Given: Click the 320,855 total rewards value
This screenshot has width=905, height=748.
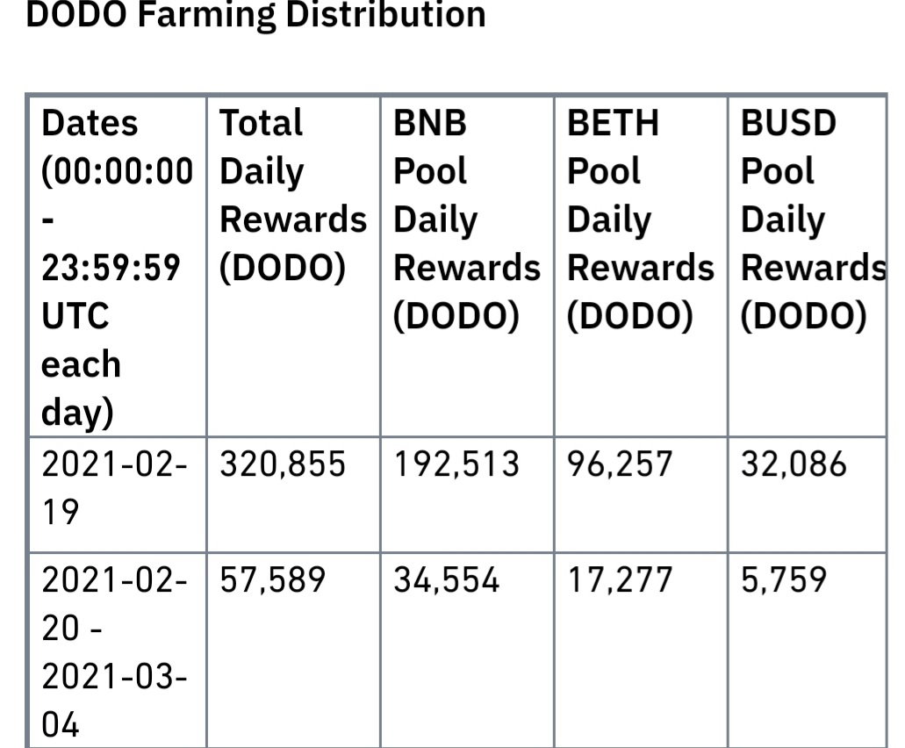Looking at the screenshot, I should [x=283, y=464].
